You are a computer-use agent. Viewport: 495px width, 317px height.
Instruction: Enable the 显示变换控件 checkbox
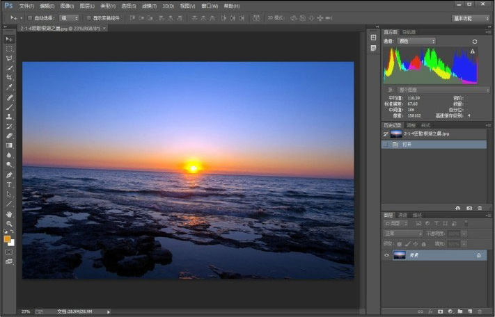click(x=88, y=17)
